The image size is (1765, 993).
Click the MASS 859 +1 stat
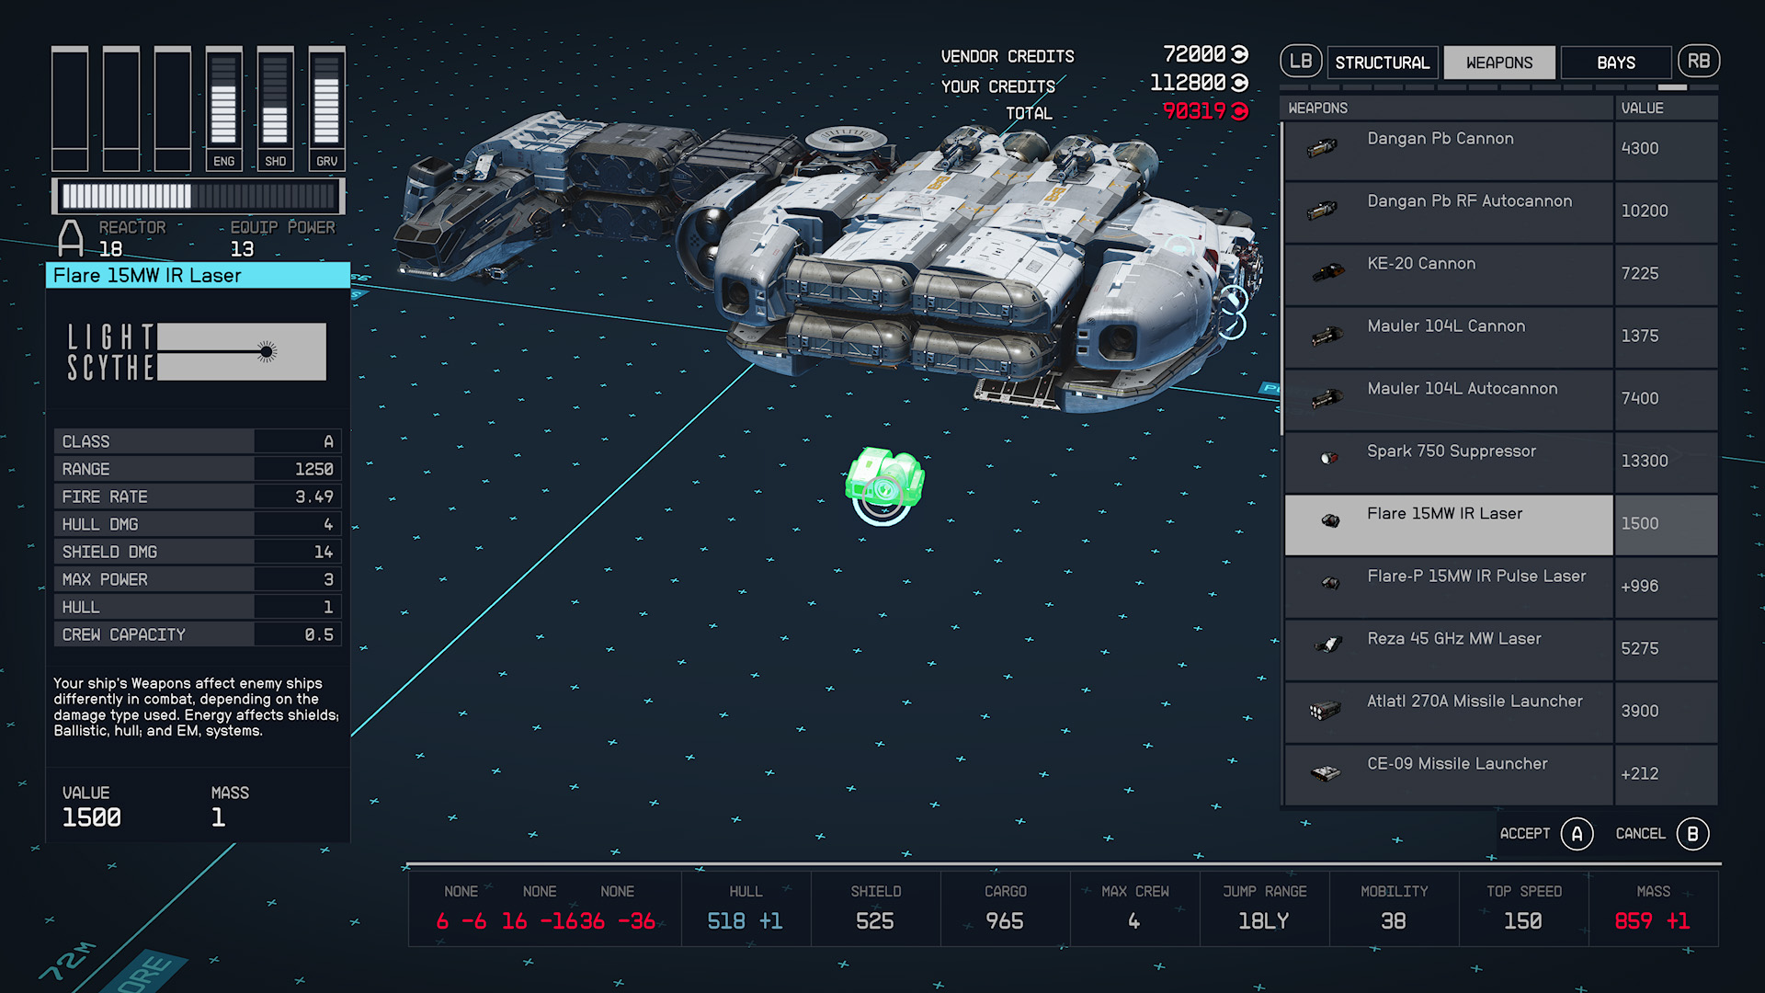click(x=1653, y=908)
